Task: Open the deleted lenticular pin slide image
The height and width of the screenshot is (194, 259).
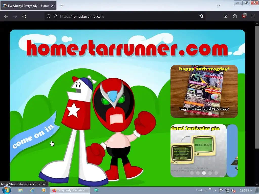Action: (198, 151)
